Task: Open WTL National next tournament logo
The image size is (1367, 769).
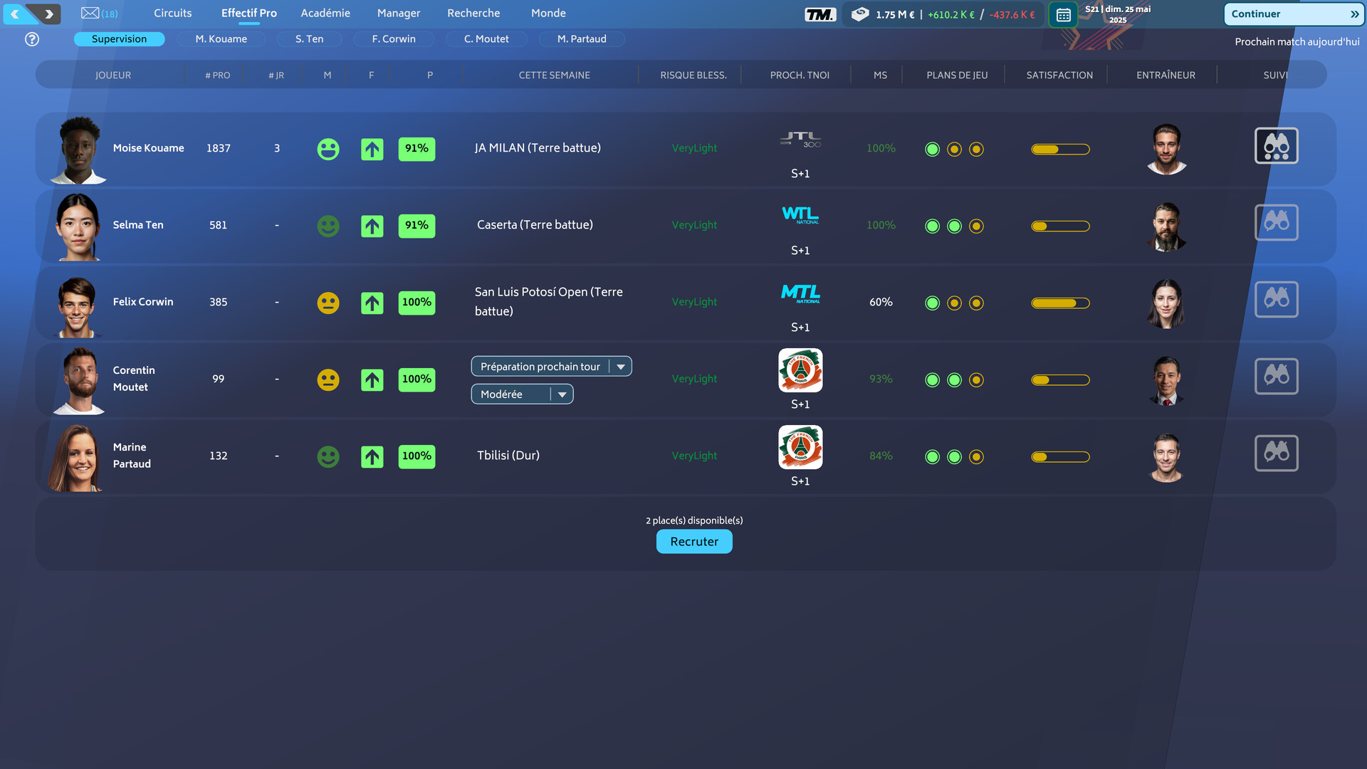Action: pos(800,215)
